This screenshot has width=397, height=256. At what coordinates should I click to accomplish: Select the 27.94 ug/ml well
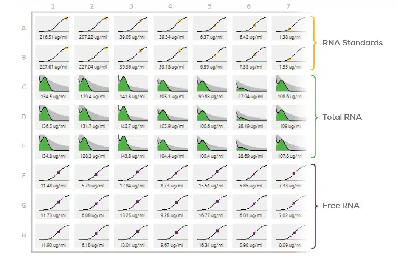point(250,87)
